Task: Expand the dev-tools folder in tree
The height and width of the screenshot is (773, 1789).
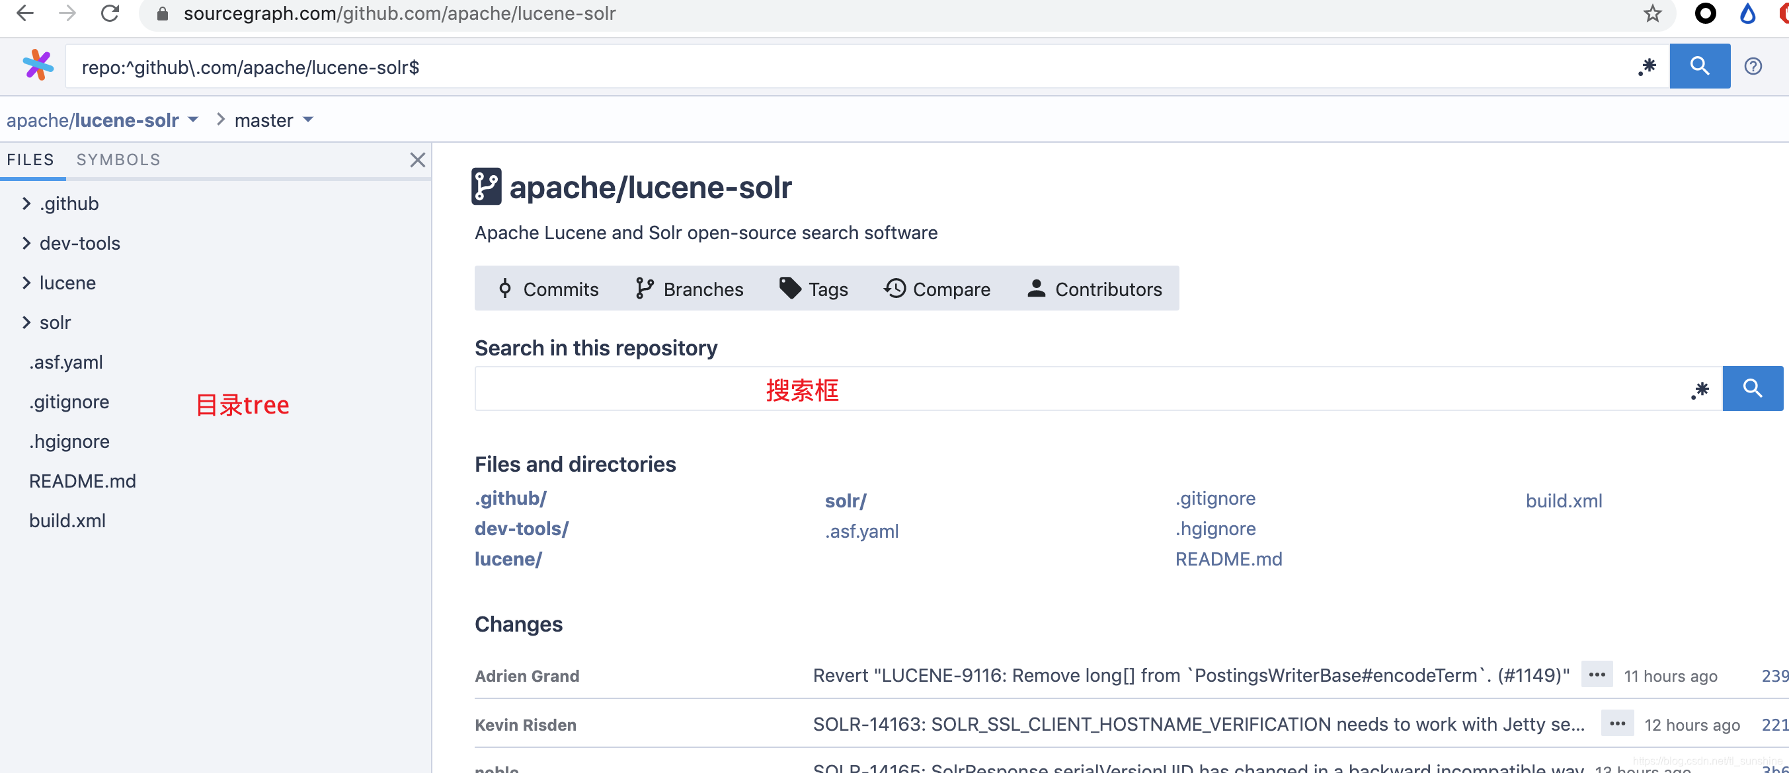Action: pyautogui.click(x=26, y=243)
